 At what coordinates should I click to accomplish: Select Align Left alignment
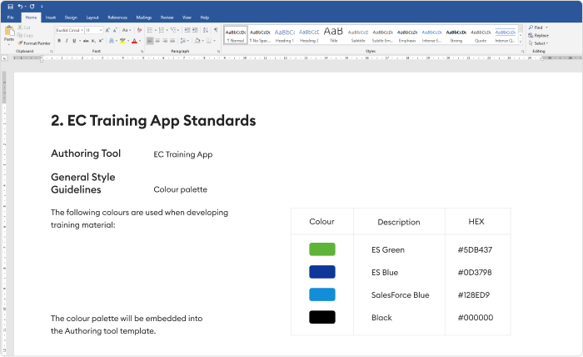tap(150, 41)
